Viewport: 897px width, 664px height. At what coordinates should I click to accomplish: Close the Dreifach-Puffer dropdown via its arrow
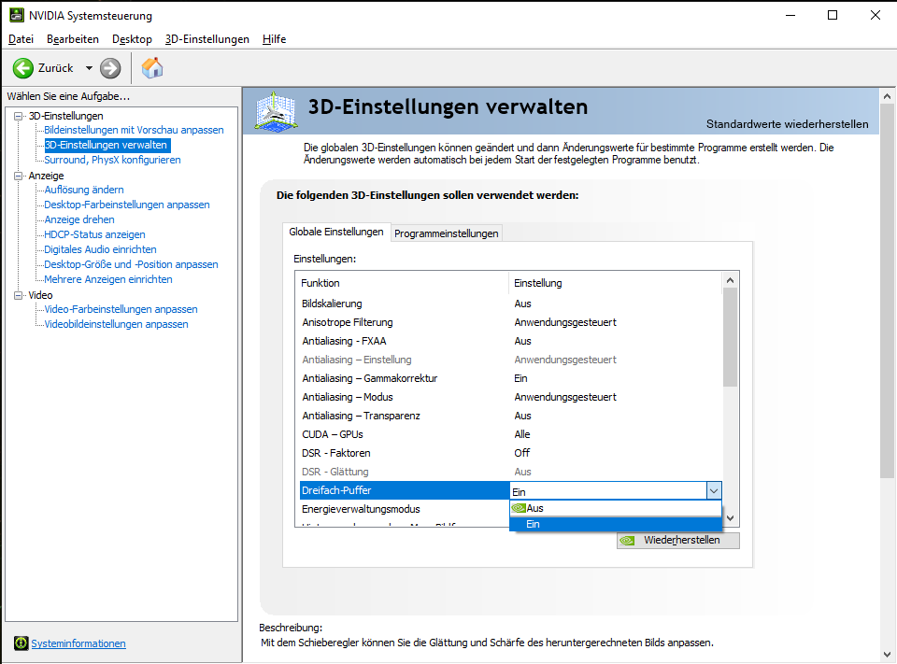pyautogui.click(x=713, y=490)
